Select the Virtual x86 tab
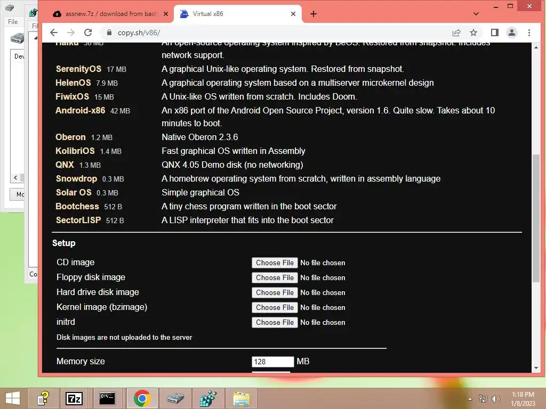Viewport: 546px width, 409px height. pos(238,14)
